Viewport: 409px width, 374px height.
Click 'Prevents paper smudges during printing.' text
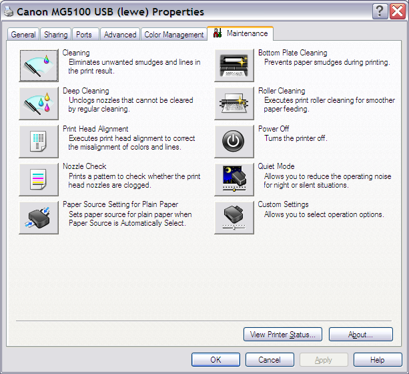327,62
